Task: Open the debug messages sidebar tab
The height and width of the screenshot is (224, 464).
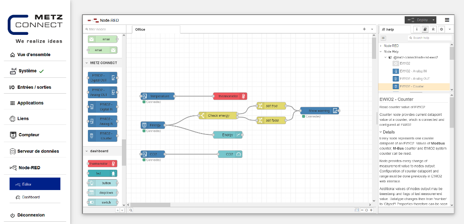Action: [433, 29]
